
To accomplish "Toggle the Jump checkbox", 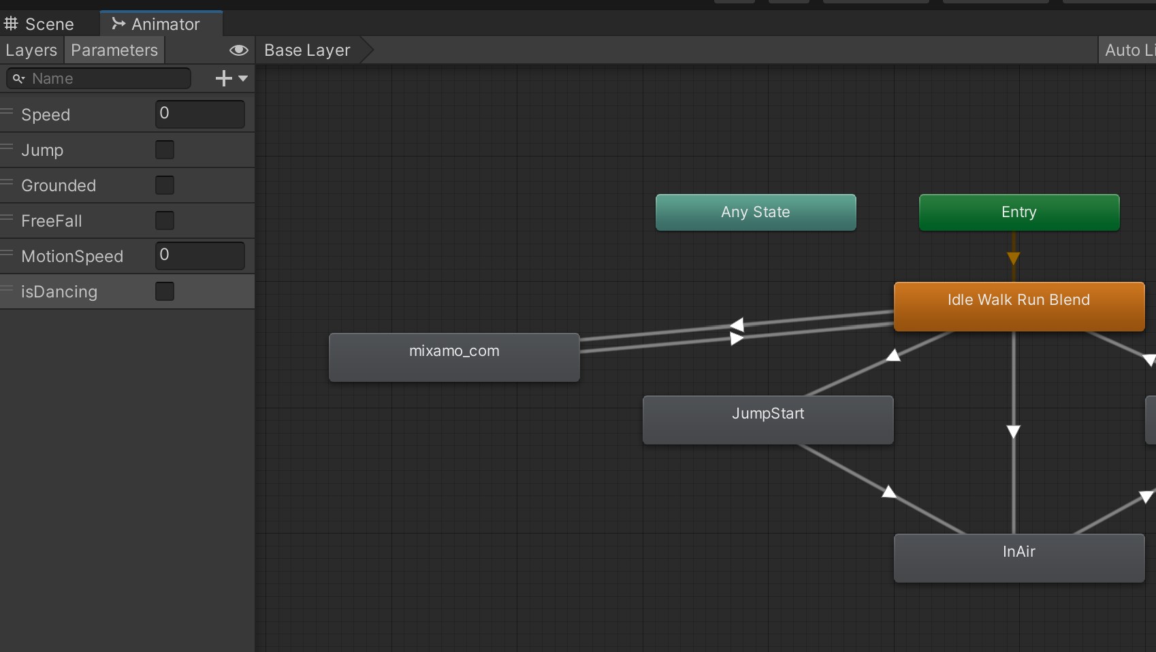I will pyautogui.click(x=165, y=150).
